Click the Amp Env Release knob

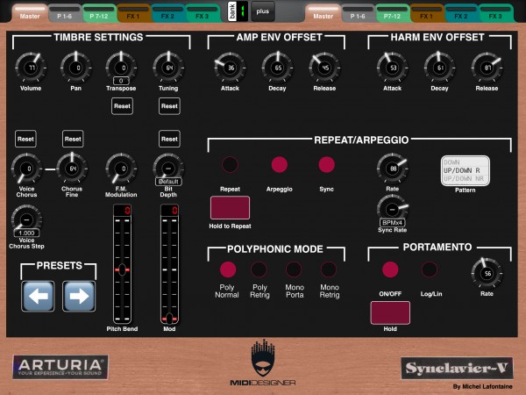coord(324,68)
